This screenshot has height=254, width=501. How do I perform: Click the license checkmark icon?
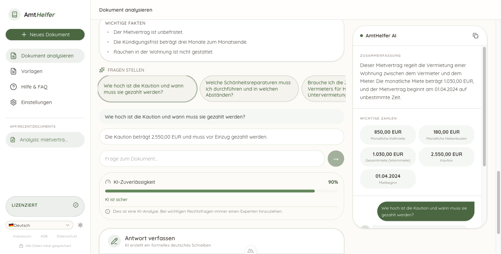coord(75,205)
